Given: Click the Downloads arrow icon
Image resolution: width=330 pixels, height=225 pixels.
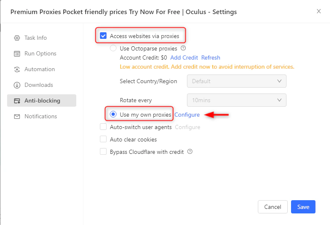Looking at the screenshot, I should click(x=17, y=85).
